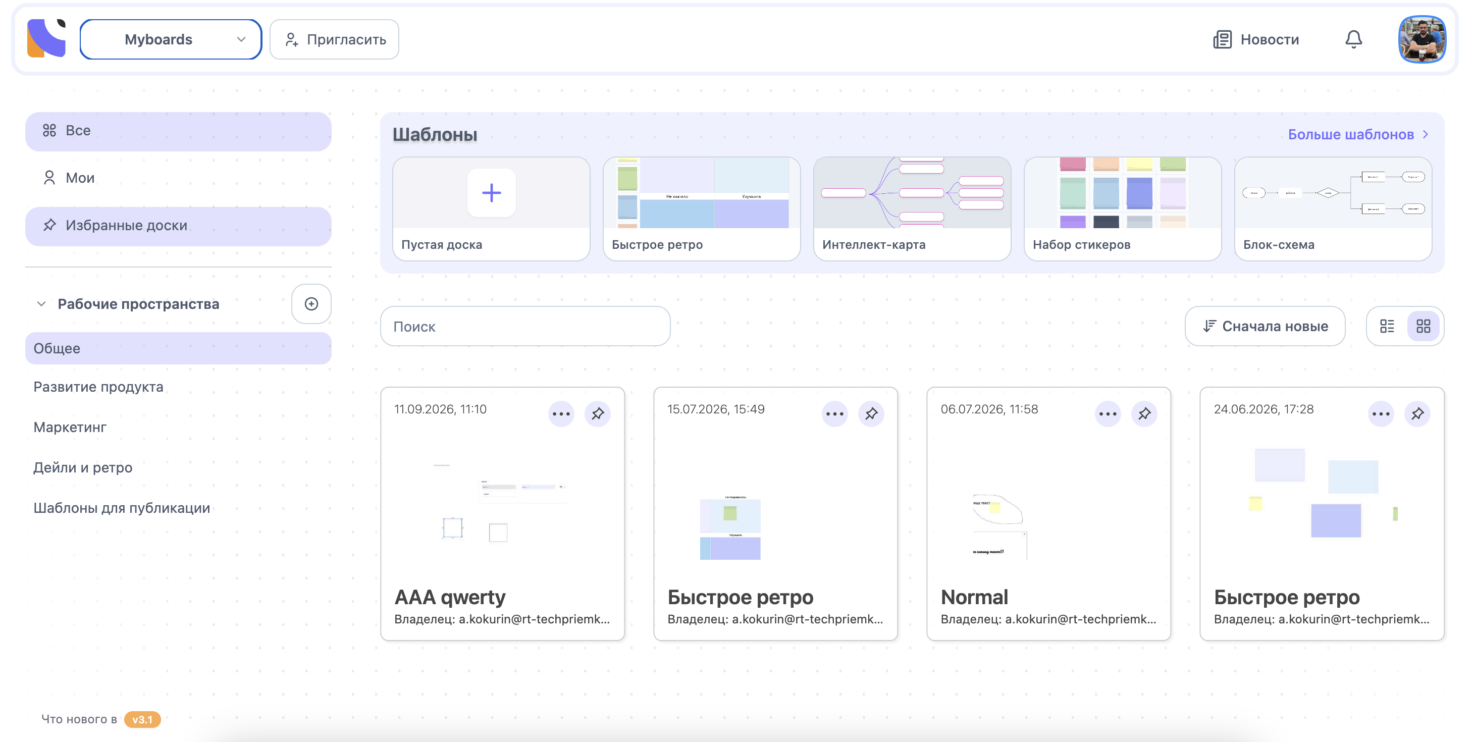The width and height of the screenshot is (1473, 742).
Task: Click the Myboards logo icon
Action: pos(46,38)
